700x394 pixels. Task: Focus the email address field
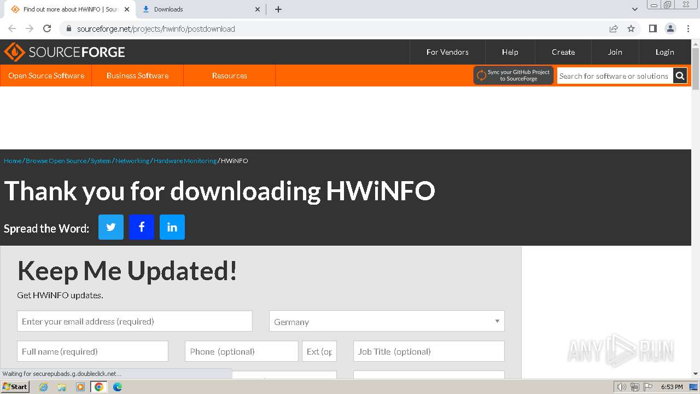click(x=135, y=321)
